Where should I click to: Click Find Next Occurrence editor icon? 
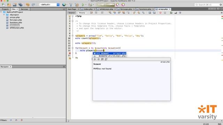119,13
